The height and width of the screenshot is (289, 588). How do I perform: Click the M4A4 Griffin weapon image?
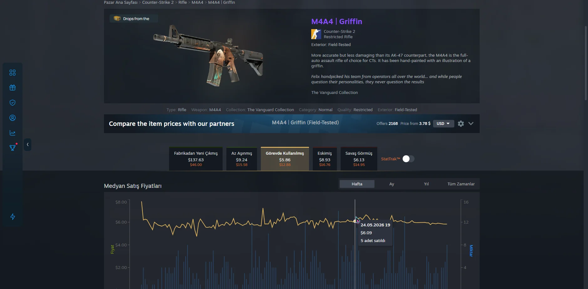coord(208,56)
